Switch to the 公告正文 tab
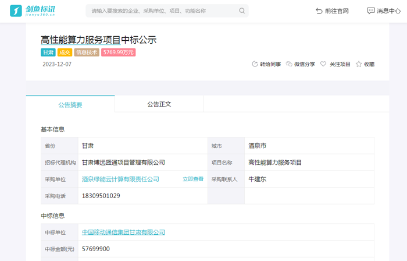Screen dimensions: 407x261 pyautogui.click(x=159, y=104)
